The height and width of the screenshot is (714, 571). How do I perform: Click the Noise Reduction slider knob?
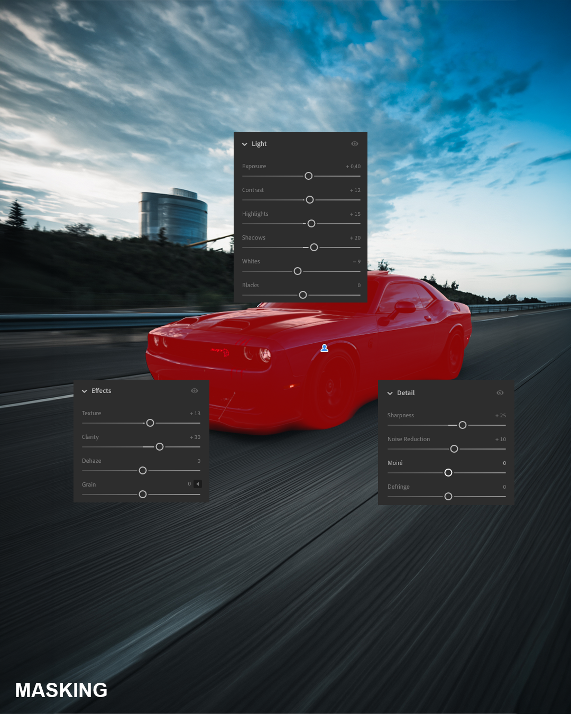tap(454, 449)
